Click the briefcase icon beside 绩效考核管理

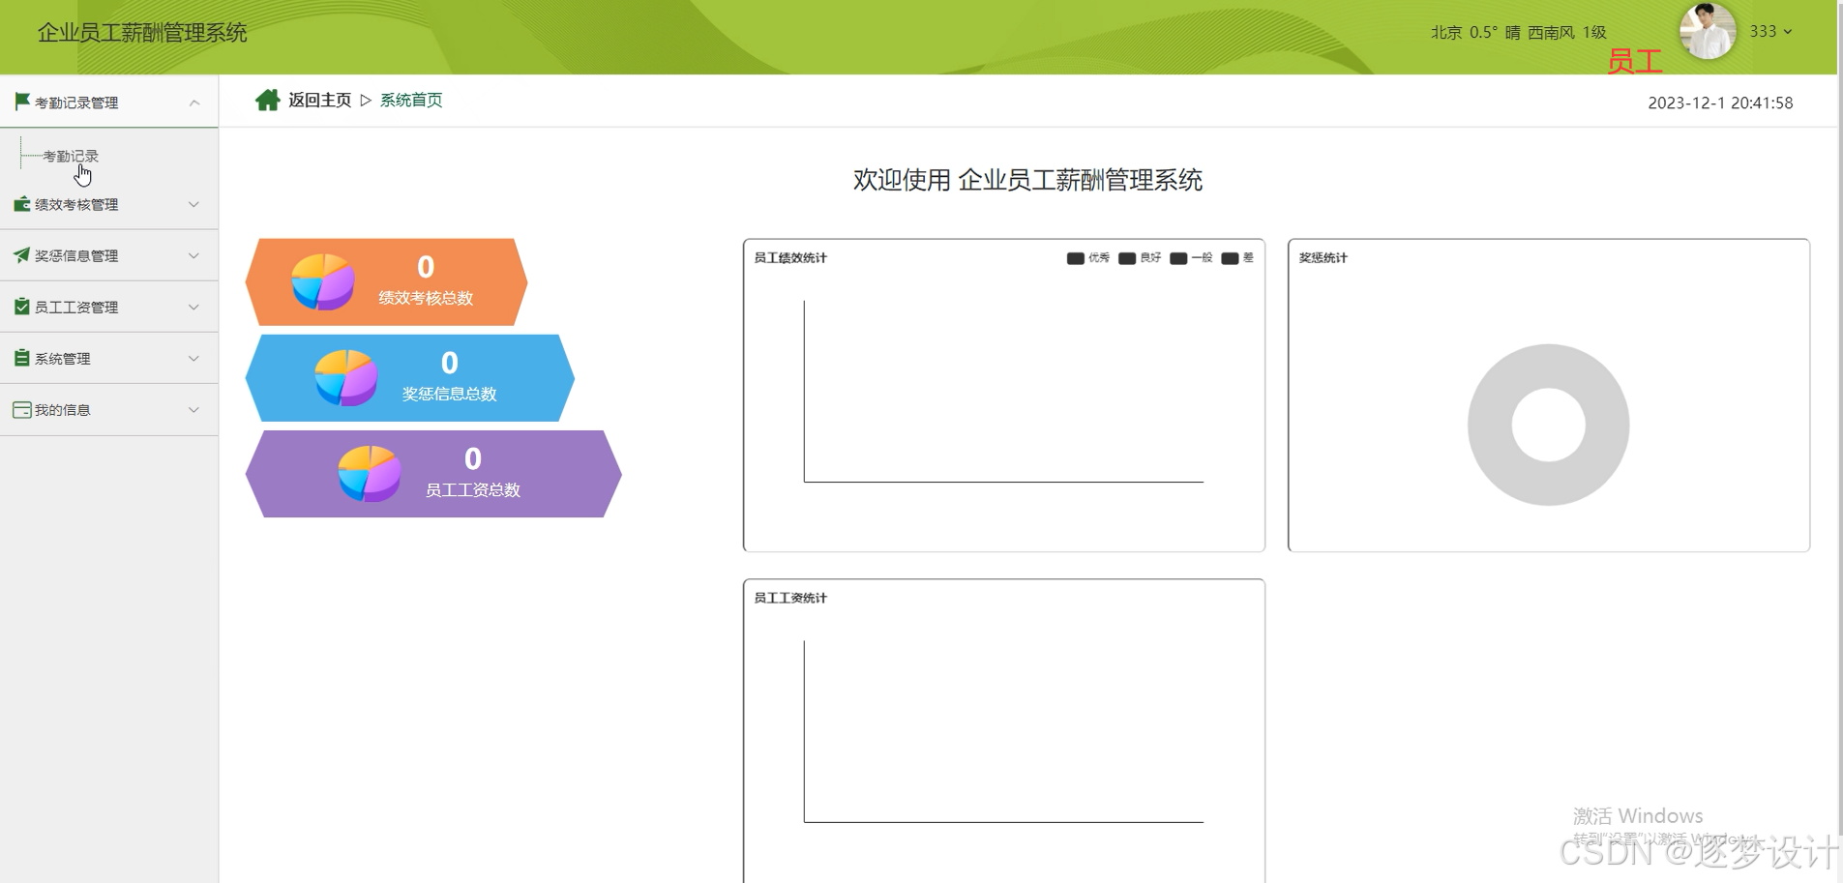point(21,204)
